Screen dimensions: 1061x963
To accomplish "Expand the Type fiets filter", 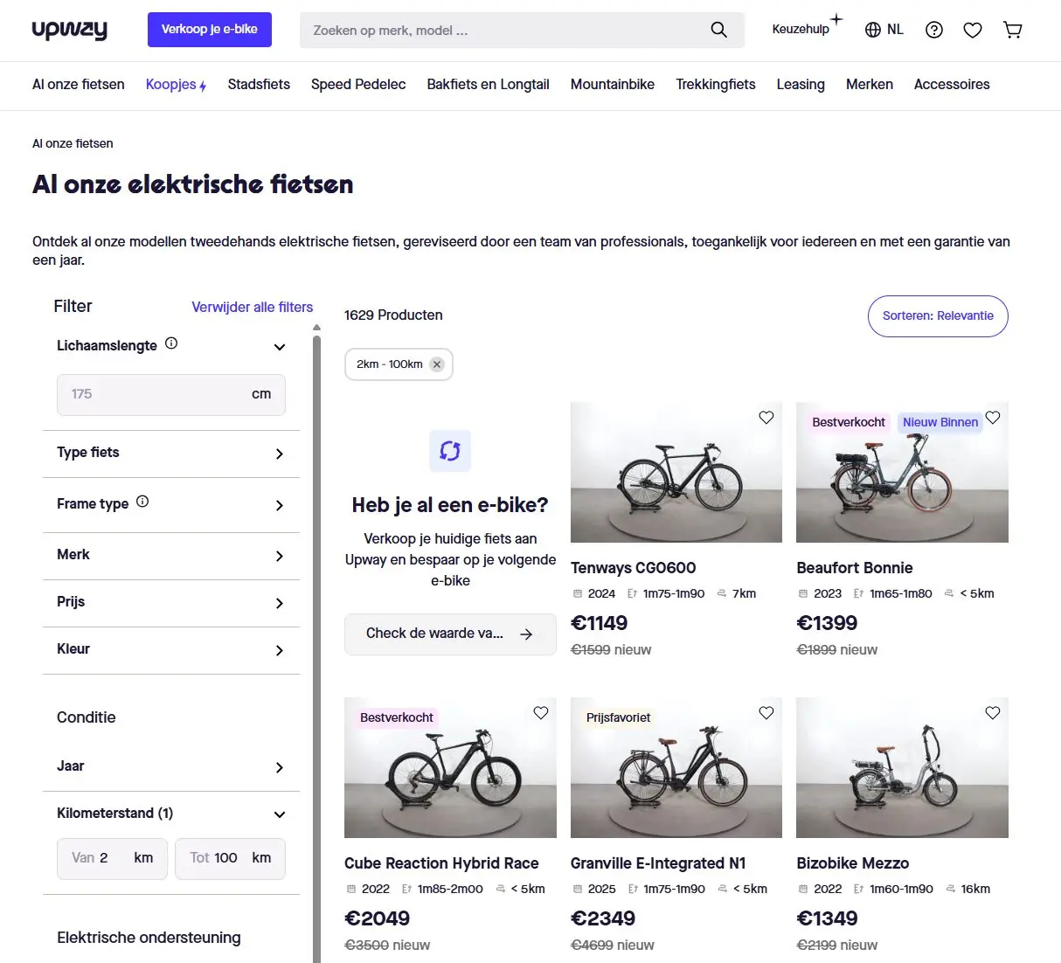I will 171,453.
